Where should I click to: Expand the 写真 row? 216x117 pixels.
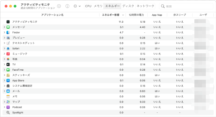(x=4, y=59)
